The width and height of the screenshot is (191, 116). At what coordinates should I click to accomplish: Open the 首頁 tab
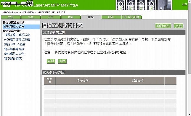(11, 17)
